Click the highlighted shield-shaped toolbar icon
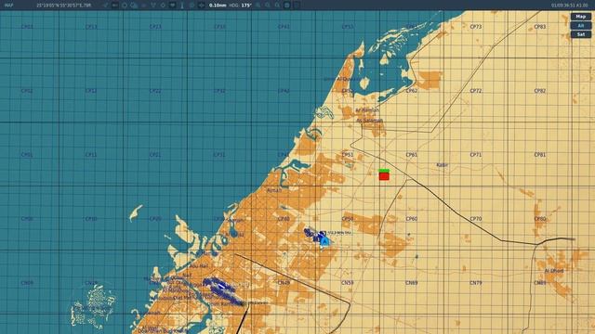Screen dimensions: 595x334 tap(172, 6)
